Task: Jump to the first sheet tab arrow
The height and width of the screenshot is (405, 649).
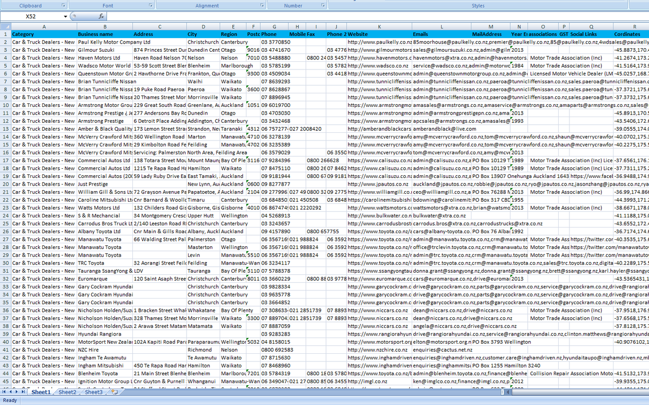Action: coord(5,392)
